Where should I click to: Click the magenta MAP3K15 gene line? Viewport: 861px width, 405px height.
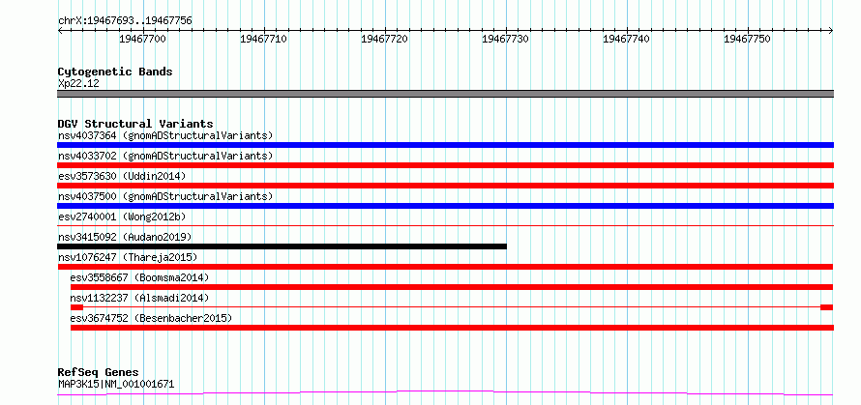pyautogui.click(x=445, y=393)
